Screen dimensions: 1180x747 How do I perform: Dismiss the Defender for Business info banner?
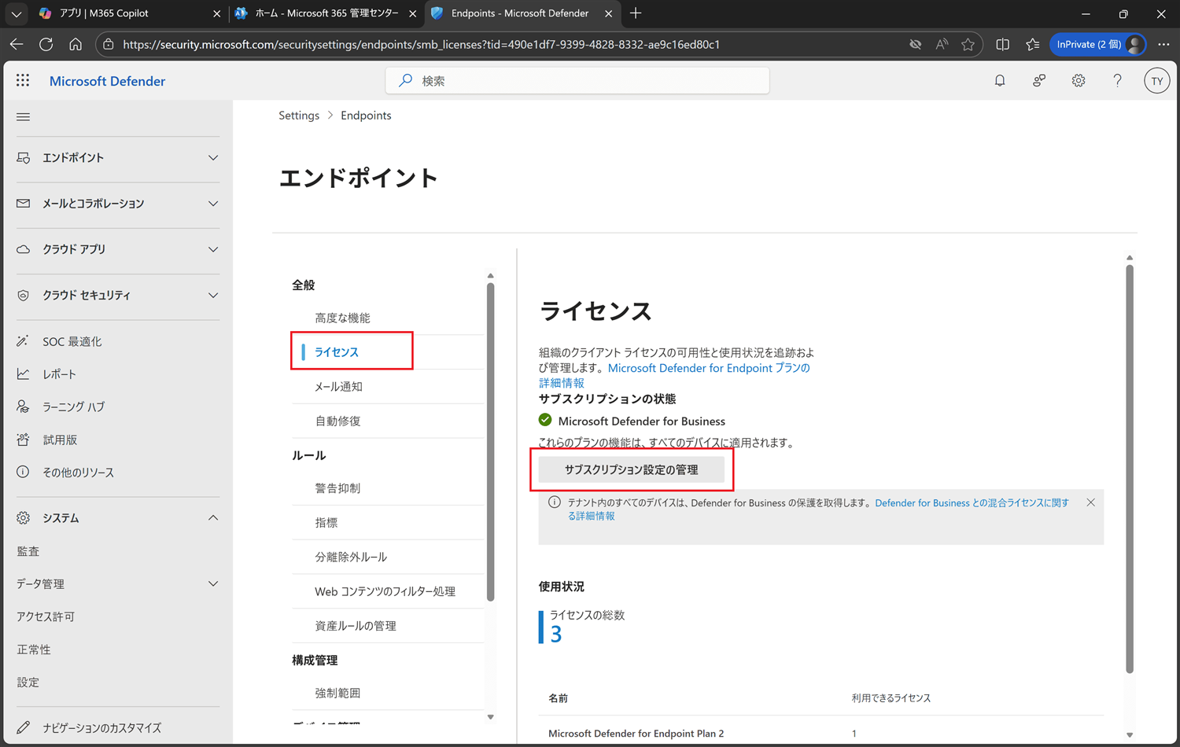pyautogui.click(x=1090, y=502)
